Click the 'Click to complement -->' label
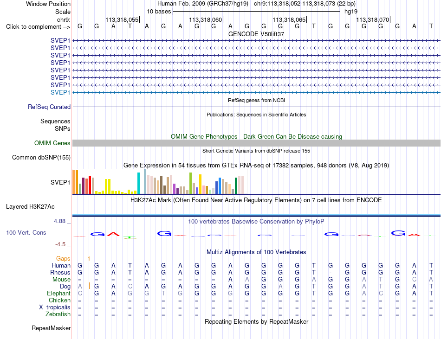 pos(38,27)
